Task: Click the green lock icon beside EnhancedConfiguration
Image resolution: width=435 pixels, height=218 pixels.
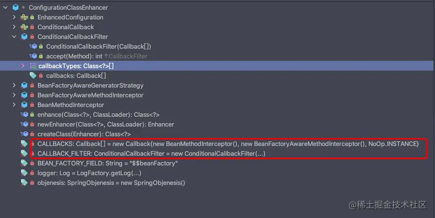Action: 32,17
